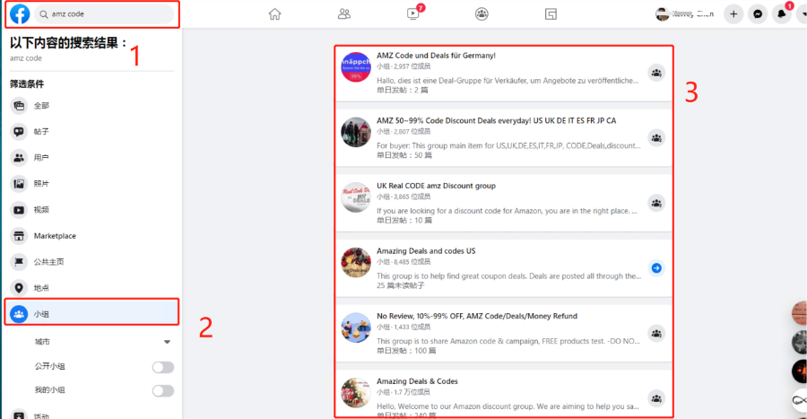Click thumbnail of AMZ 50~99% Code group

pyautogui.click(x=356, y=132)
